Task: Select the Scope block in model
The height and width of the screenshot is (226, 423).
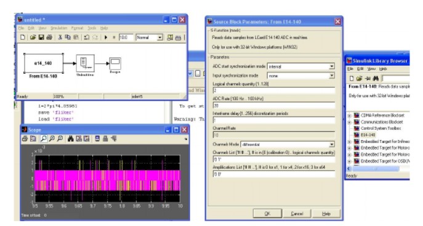Action: [x=115, y=63]
